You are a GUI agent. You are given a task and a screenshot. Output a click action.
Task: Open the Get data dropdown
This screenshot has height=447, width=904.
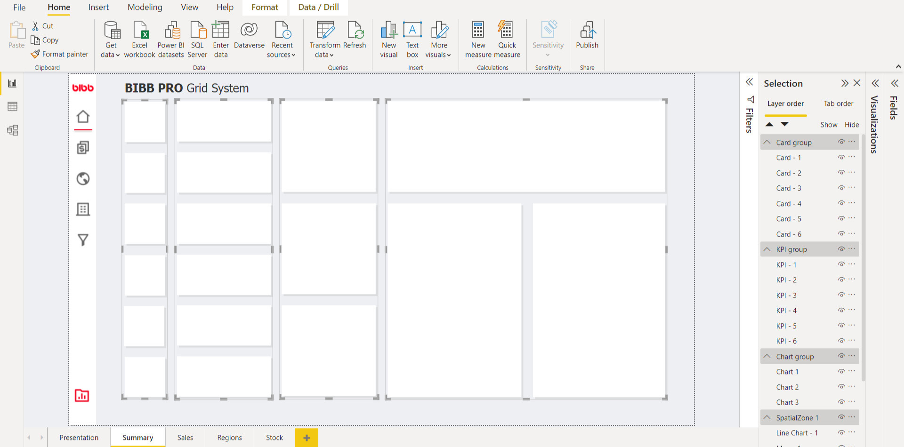click(x=111, y=55)
